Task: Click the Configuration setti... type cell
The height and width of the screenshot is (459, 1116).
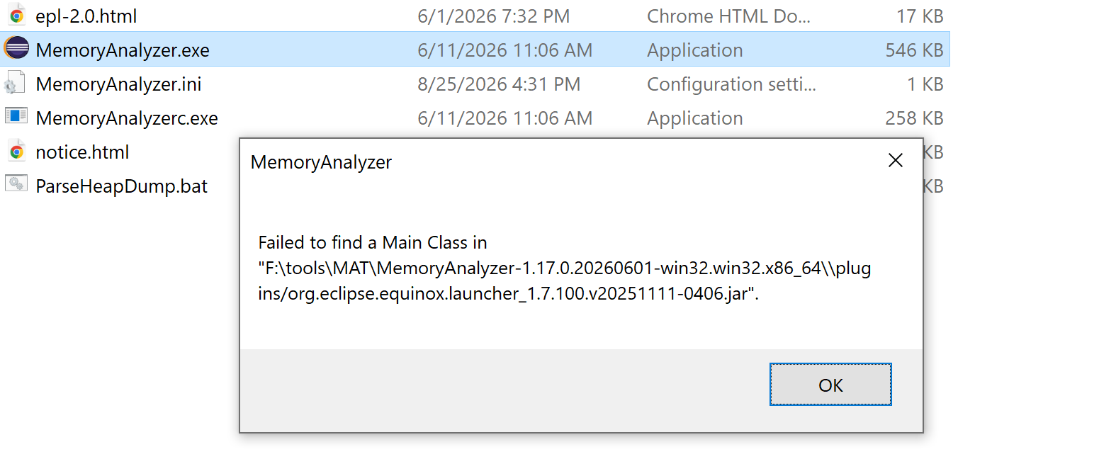Action: tap(731, 84)
